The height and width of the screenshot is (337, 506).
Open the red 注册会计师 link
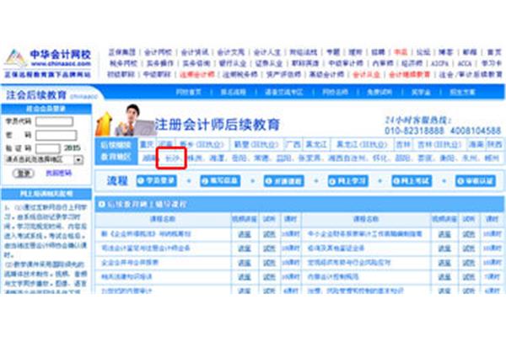point(196,74)
